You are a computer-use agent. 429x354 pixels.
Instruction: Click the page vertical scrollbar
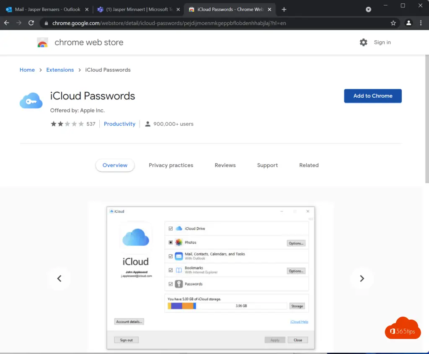(x=427, y=119)
